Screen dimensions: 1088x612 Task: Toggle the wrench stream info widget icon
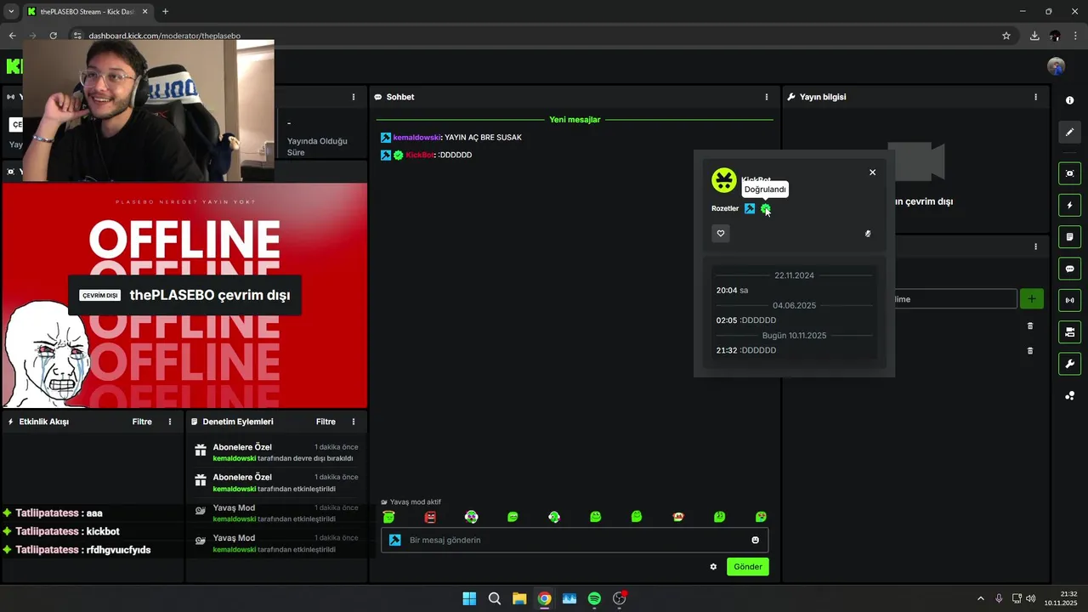click(1069, 364)
